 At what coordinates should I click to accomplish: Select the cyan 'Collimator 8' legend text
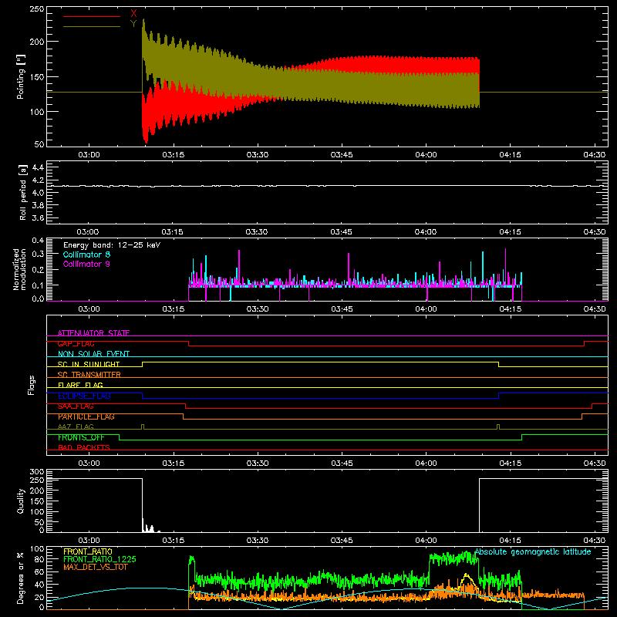pyautogui.click(x=86, y=255)
